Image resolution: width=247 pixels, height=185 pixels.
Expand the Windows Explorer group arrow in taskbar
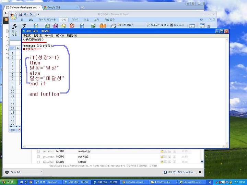(x=176, y=182)
